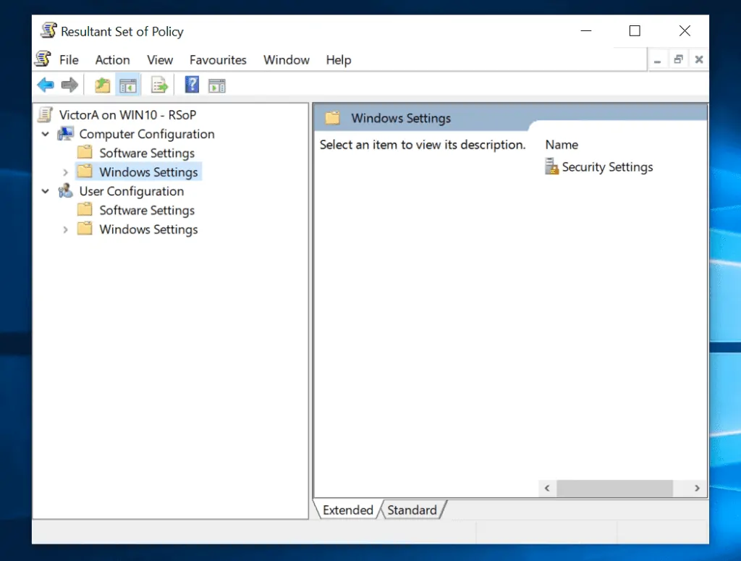Open the File menu

coord(69,60)
